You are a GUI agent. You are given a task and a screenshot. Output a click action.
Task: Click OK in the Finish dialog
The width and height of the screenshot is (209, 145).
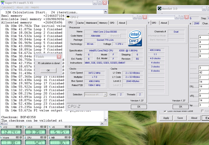coord(48,70)
